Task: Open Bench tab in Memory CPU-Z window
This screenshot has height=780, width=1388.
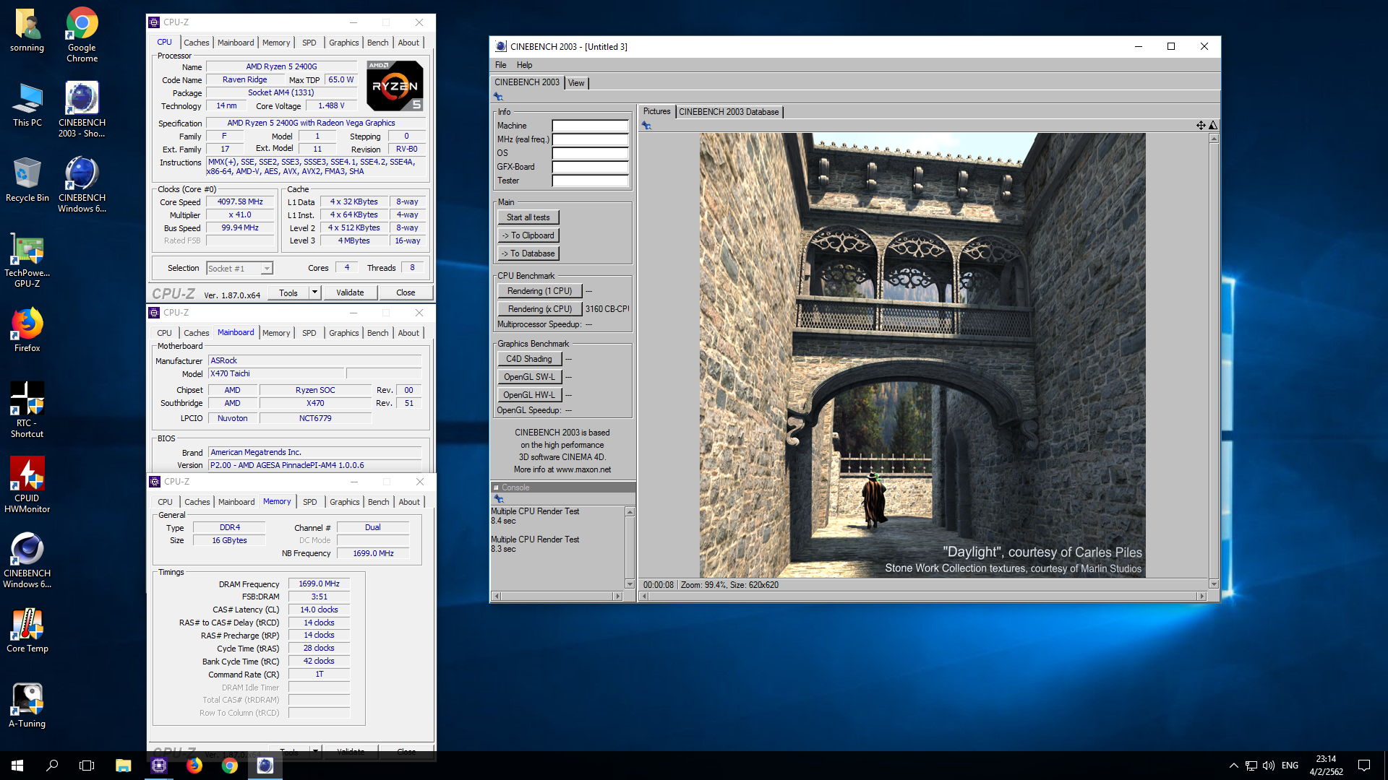Action: [x=378, y=502]
